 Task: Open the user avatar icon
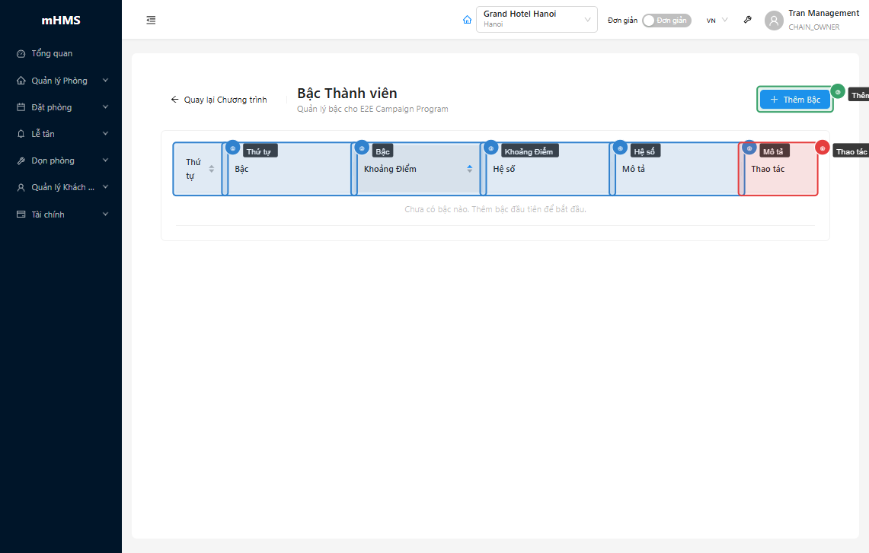(774, 21)
